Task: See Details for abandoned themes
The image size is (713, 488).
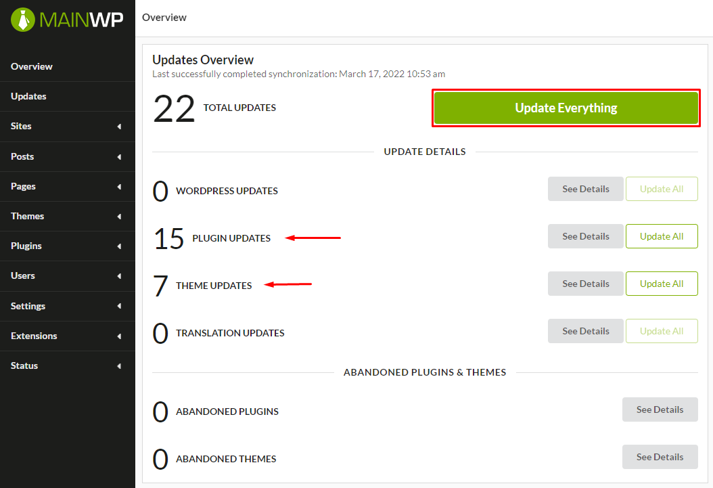Action: [660, 457]
